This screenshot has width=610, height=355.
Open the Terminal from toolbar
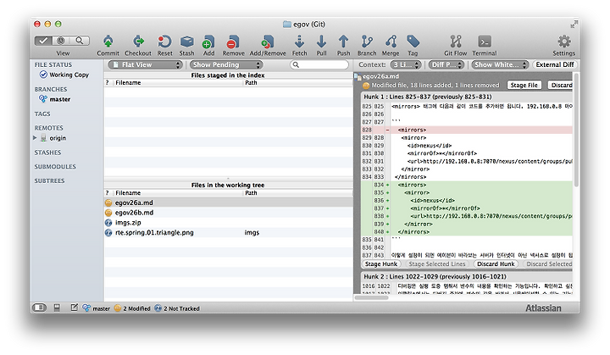[485, 42]
